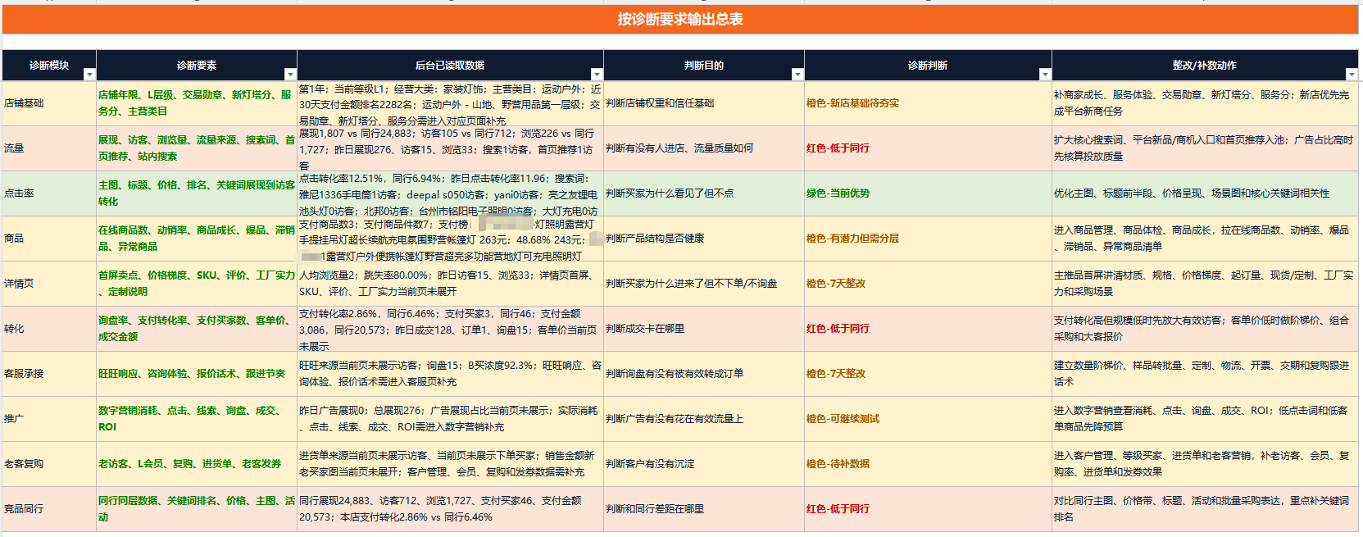Select the 诊断要素 header cell
1363x537 pixels.
coord(197,66)
